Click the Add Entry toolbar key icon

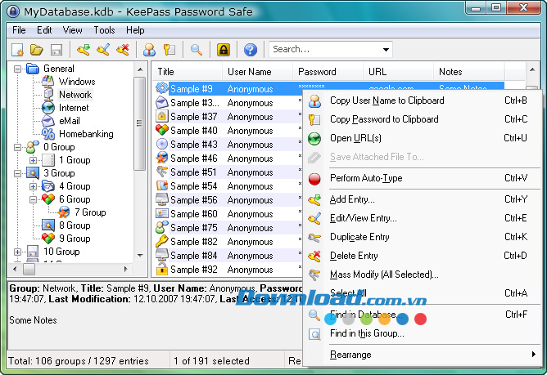click(x=84, y=50)
